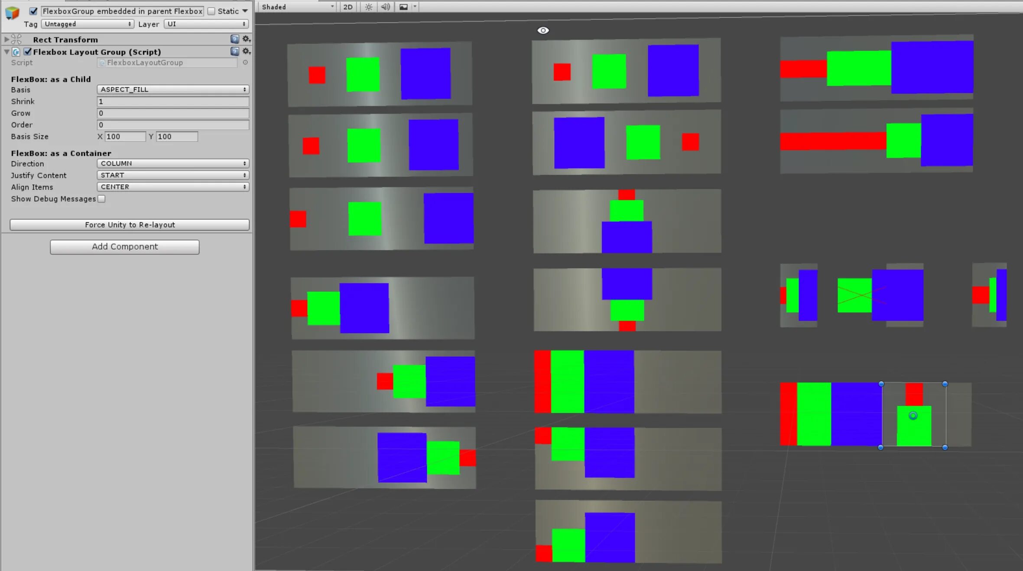The width and height of the screenshot is (1023, 571).
Task: Open Rect Transform gear settings menu
Action: click(246, 39)
